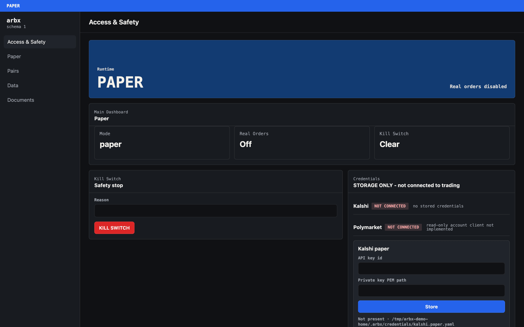The width and height of the screenshot is (524, 327).
Task: Click the Polymarket provider name
Action: click(x=367, y=227)
